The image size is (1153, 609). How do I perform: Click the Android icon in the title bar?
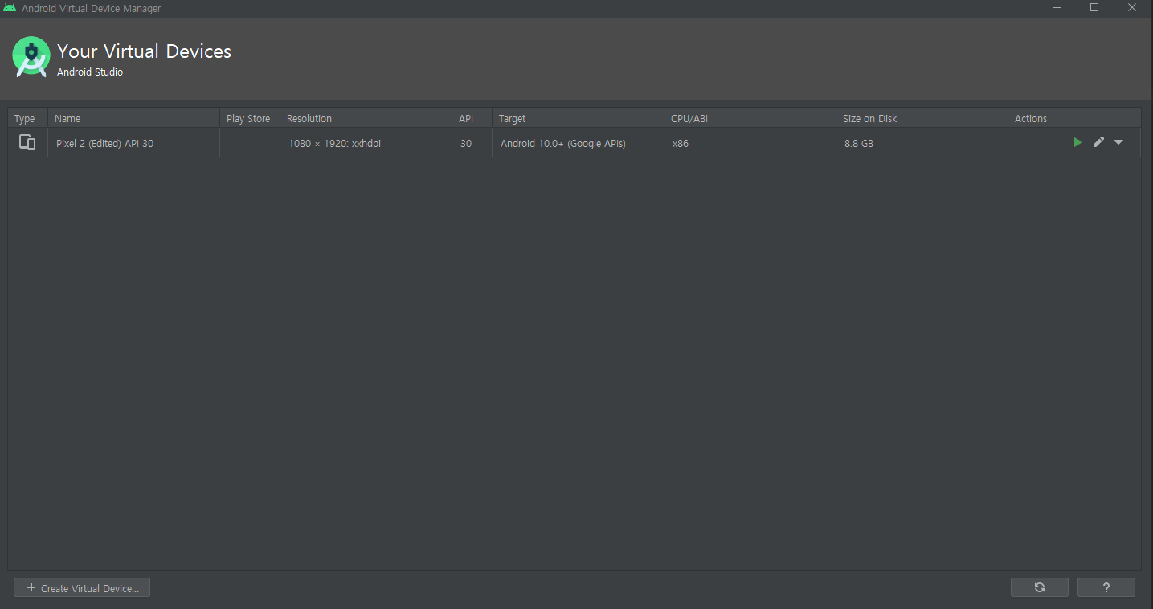[x=10, y=8]
